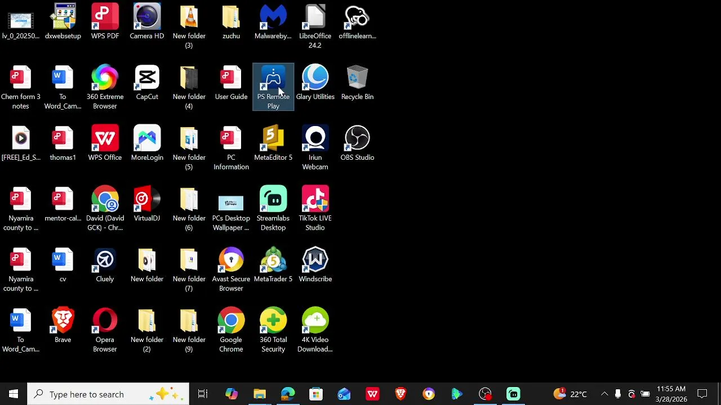
Task: Select the New folder (4) icon
Action: [x=189, y=87]
